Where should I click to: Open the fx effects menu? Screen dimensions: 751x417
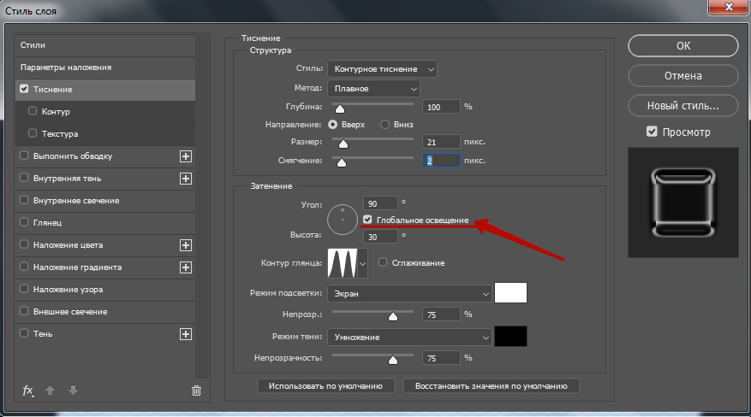pyautogui.click(x=27, y=391)
